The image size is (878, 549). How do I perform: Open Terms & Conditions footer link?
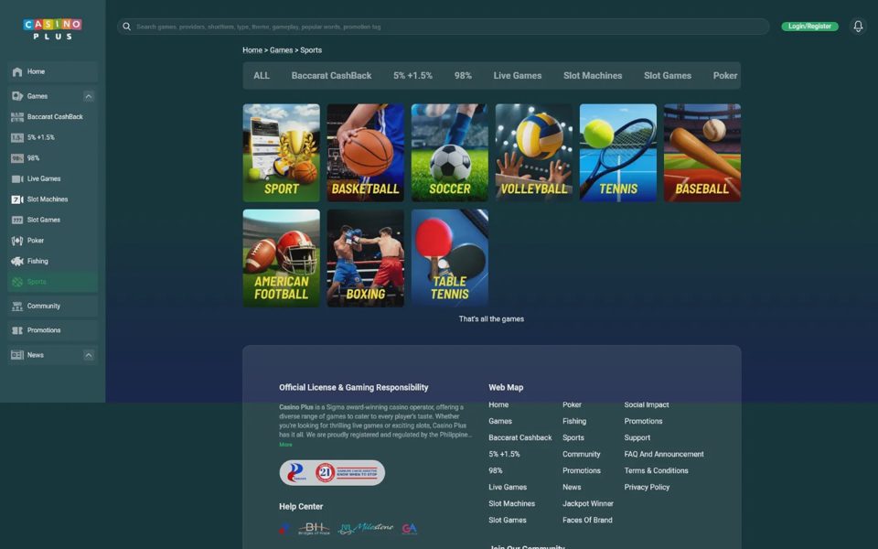click(x=657, y=470)
